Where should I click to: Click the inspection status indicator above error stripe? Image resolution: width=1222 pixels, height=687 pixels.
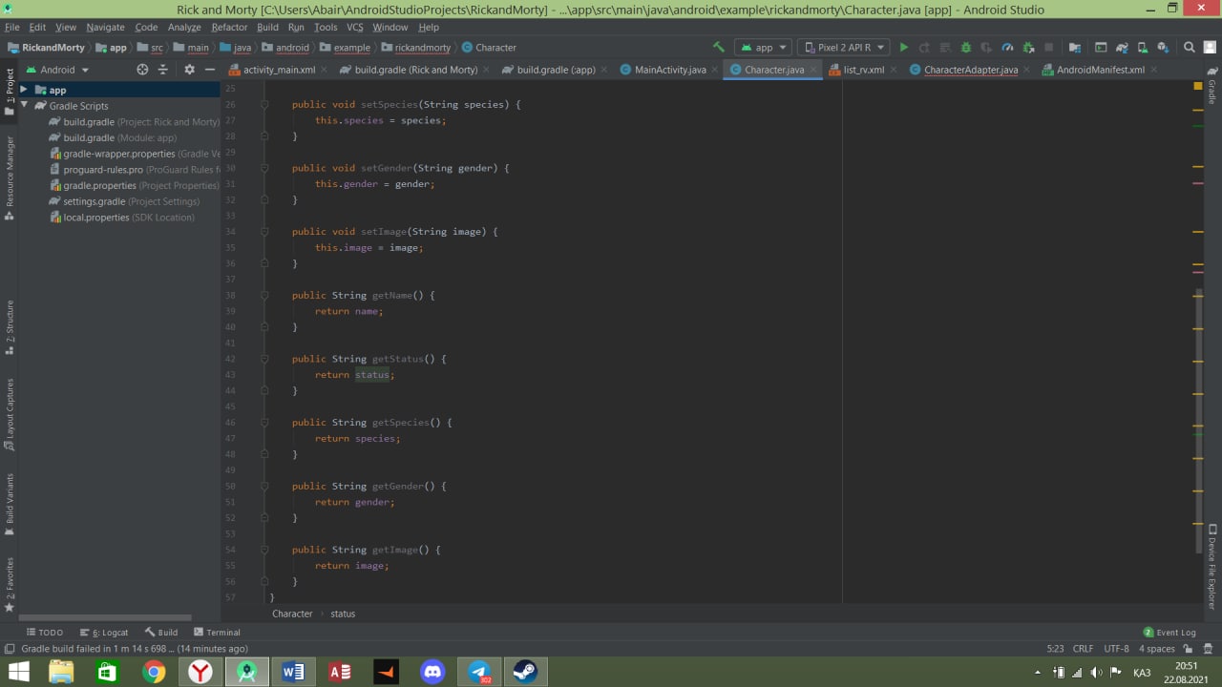tap(1198, 86)
